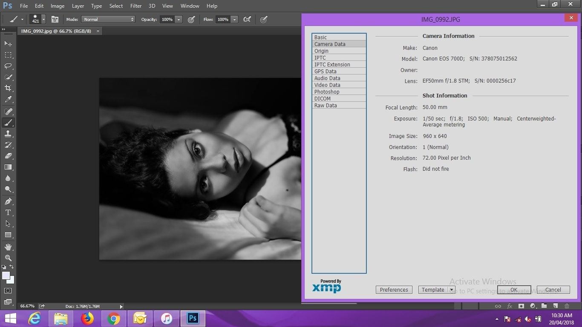Select the Dodge tool

point(8,189)
